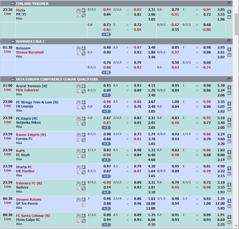Click team name Steaua Bucuresti

click(x=30, y=52)
